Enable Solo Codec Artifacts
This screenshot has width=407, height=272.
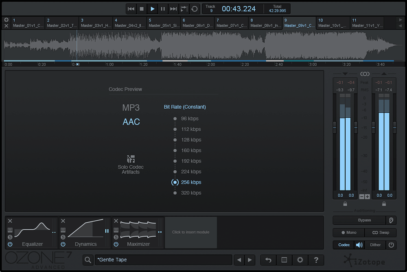pyautogui.click(x=131, y=165)
